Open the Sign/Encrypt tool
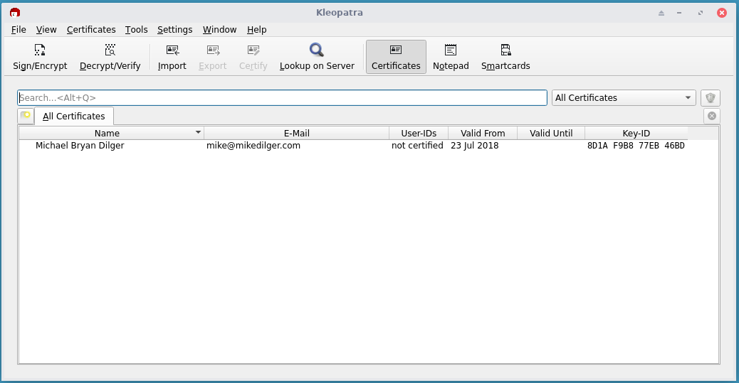The image size is (739, 383). (40, 56)
